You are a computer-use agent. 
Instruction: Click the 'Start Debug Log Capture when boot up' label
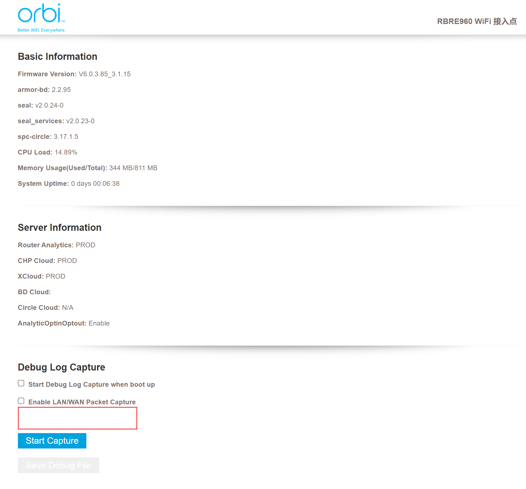click(x=91, y=384)
